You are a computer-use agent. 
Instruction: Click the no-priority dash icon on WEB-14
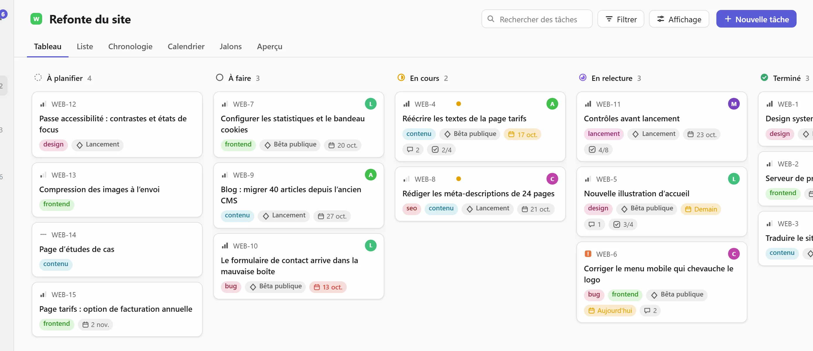(43, 234)
